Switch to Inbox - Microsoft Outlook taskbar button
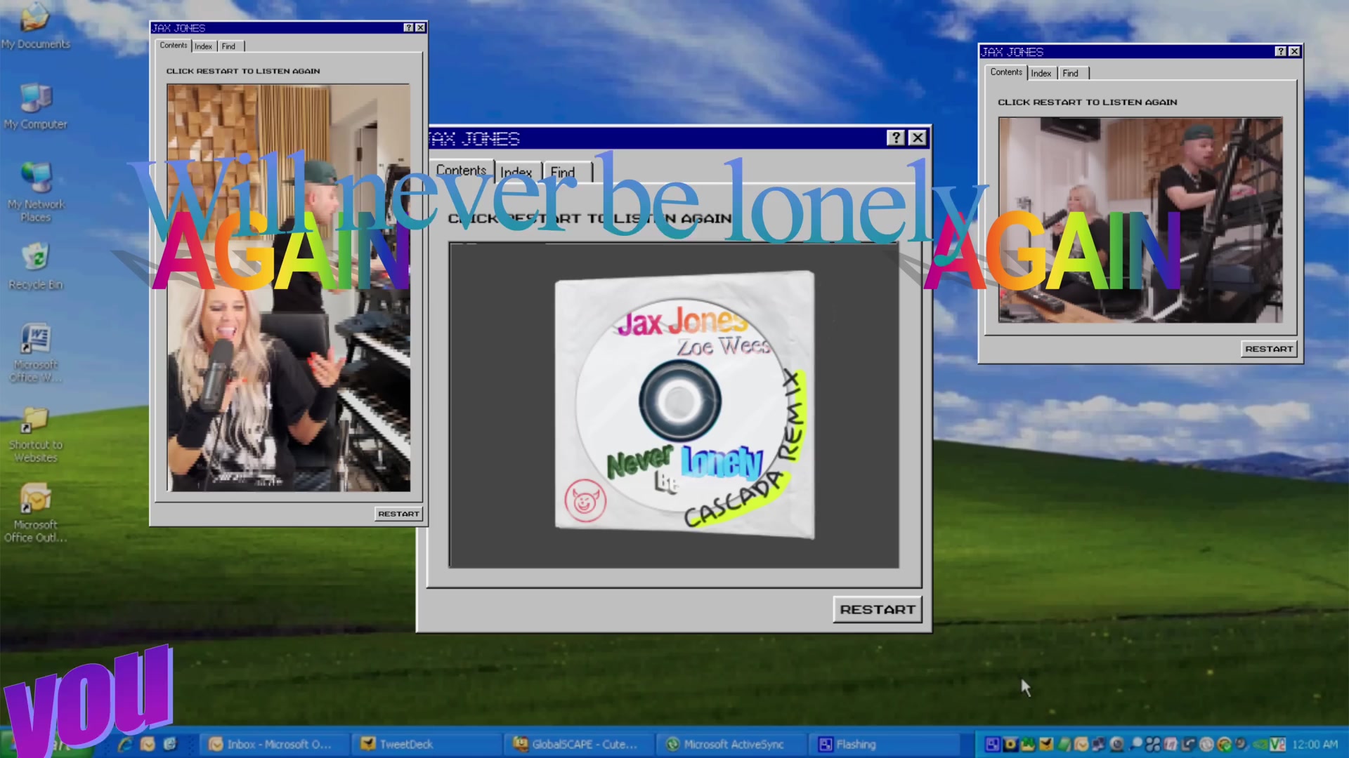Viewport: 1349px width, 758px height. 275,744
